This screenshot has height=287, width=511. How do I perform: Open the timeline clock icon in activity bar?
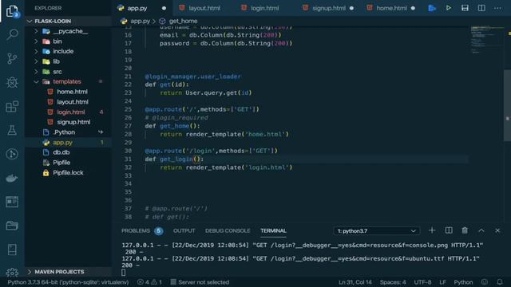click(x=12, y=154)
